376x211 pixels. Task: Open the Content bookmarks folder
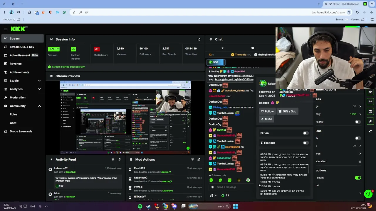tap(357, 20)
